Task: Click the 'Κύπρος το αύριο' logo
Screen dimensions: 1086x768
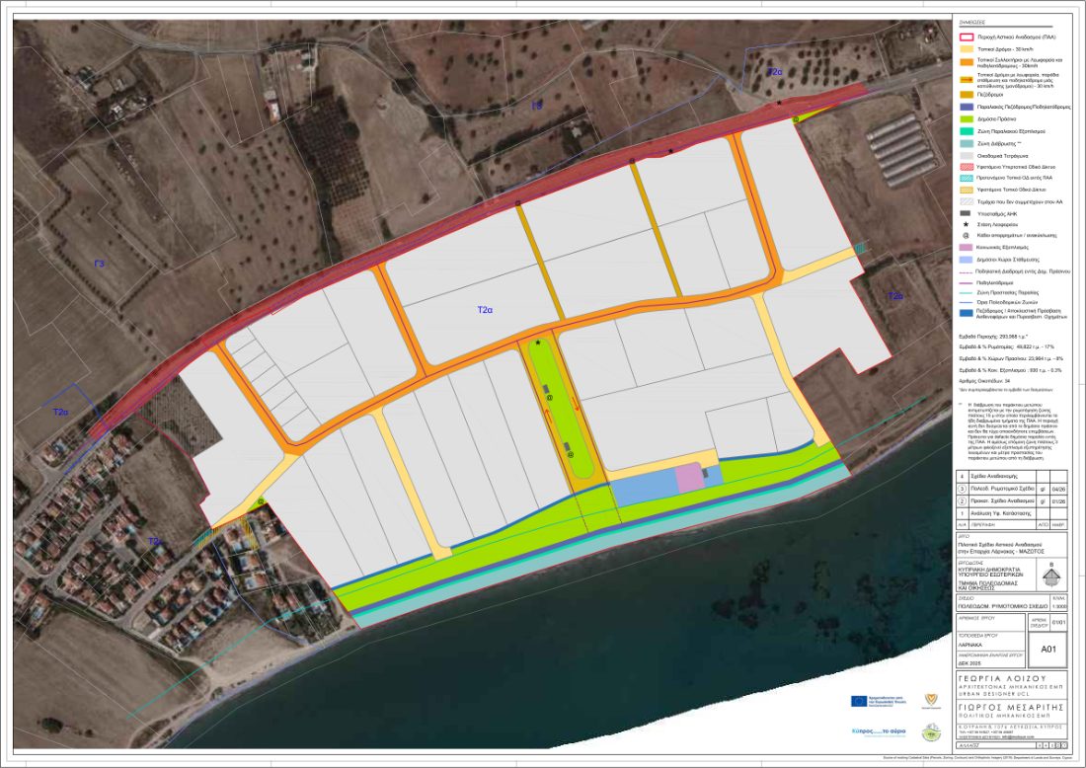Action: point(878,731)
